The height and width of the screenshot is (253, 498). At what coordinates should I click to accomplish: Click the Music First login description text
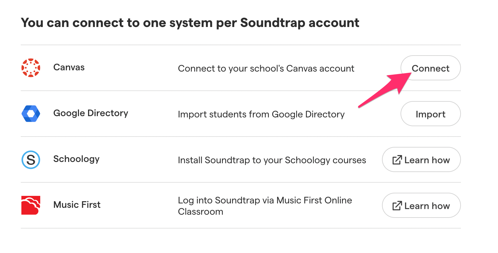(265, 206)
